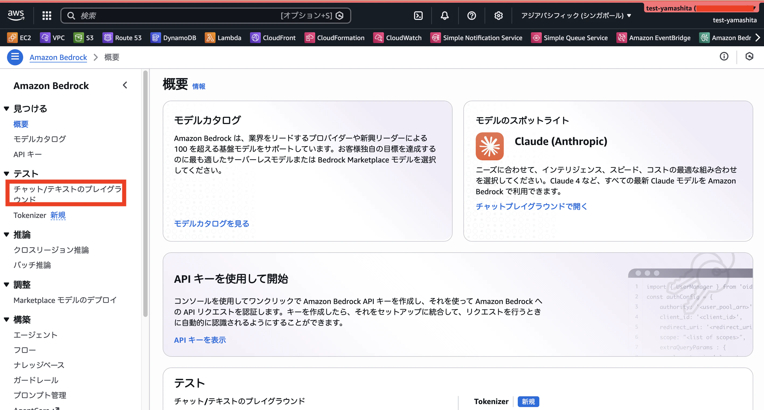
Task: Toggle the hamburger navigation menu
Action: tap(15, 57)
